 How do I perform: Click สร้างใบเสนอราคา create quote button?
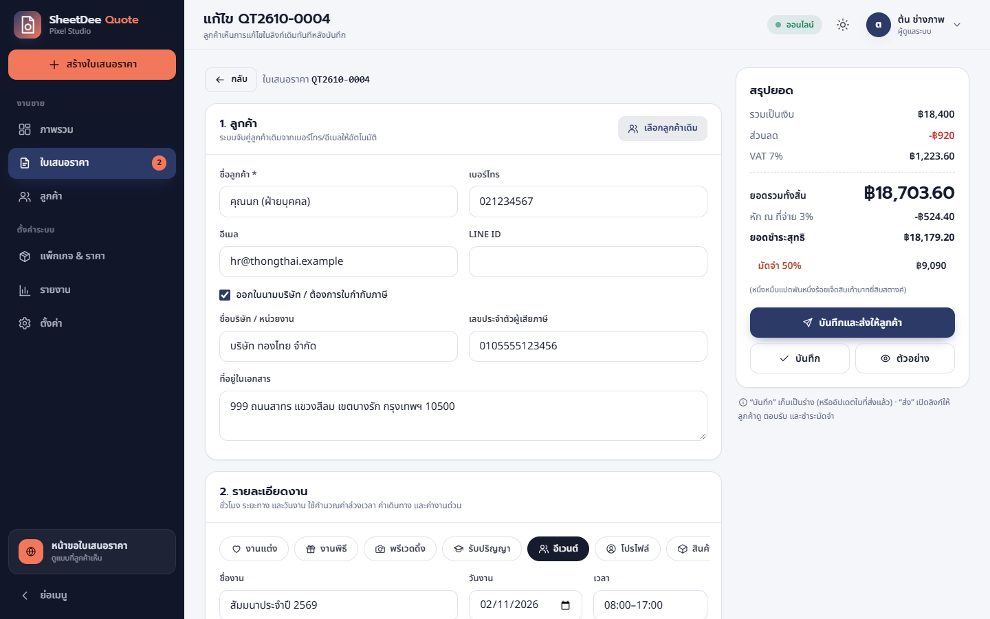coord(92,65)
